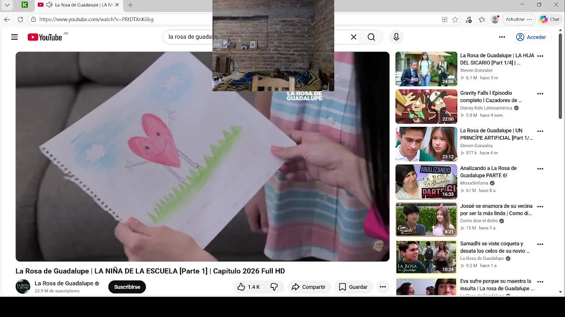Open Analizando a La Rosa PARTE 6 thumbnail

point(426,182)
